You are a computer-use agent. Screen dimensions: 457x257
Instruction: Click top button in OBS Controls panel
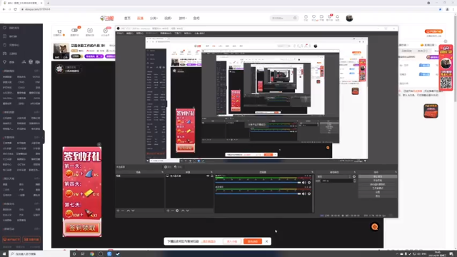click(378, 176)
